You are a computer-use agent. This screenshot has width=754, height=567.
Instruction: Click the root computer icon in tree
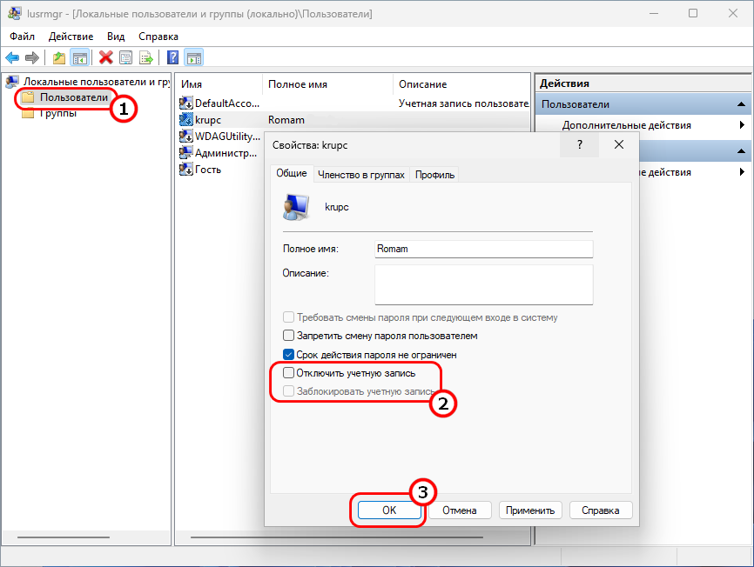[x=12, y=82]
